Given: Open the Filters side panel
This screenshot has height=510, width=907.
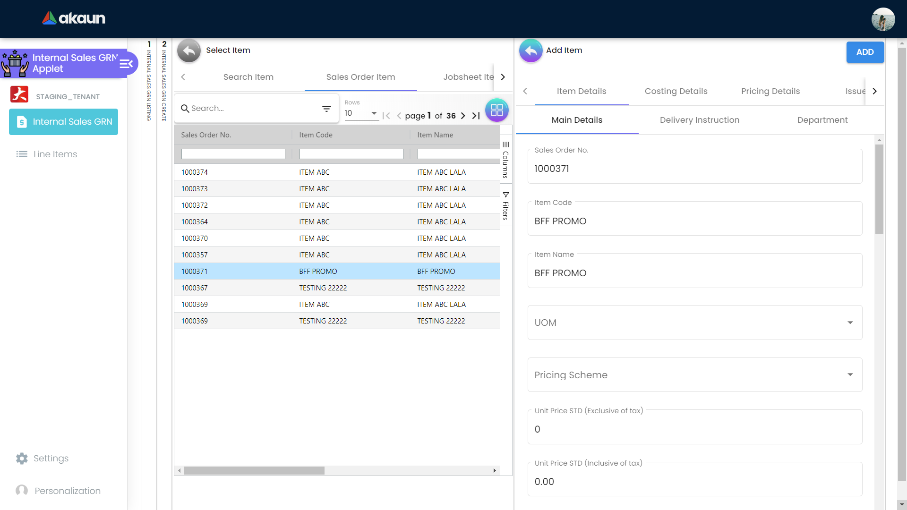Looking at the screenshot, I should pyautogui.click(x=505, y=206).
